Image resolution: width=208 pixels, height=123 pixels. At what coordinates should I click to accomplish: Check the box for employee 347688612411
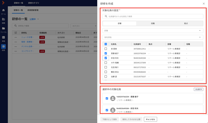click(106, 49)
